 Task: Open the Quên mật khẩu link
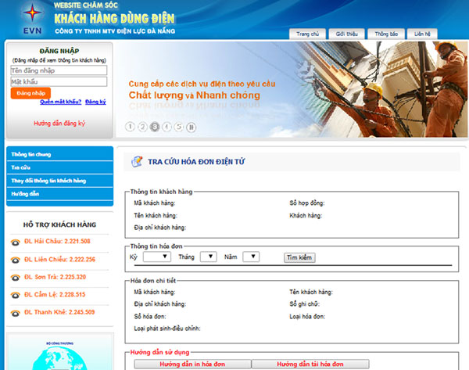point(61,102)
